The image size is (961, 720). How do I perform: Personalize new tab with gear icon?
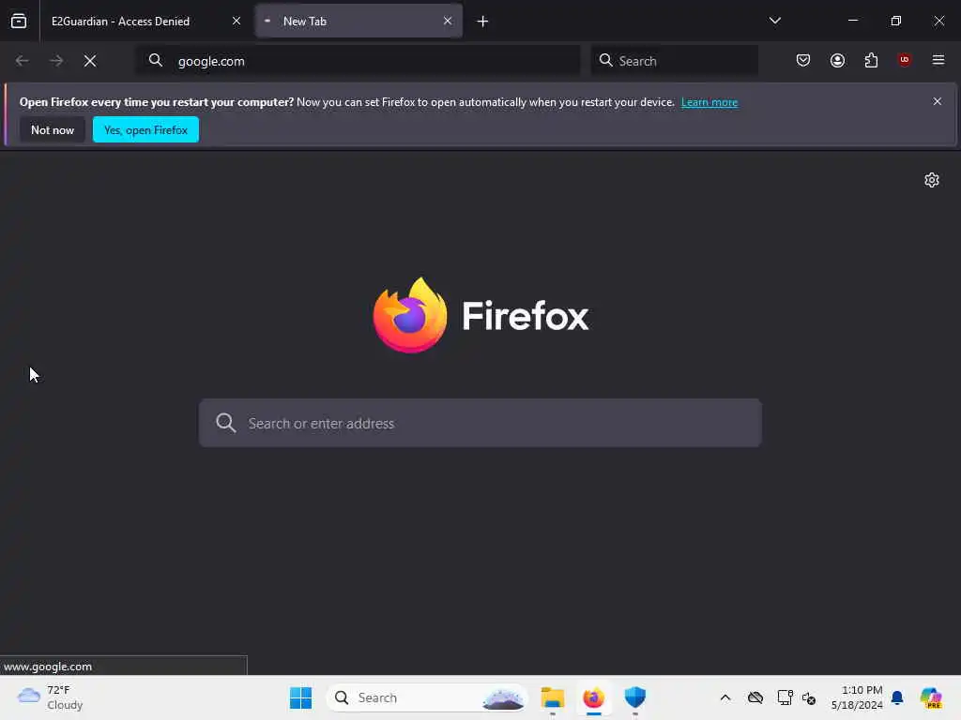pyautogui.click(x=932, y=180)
